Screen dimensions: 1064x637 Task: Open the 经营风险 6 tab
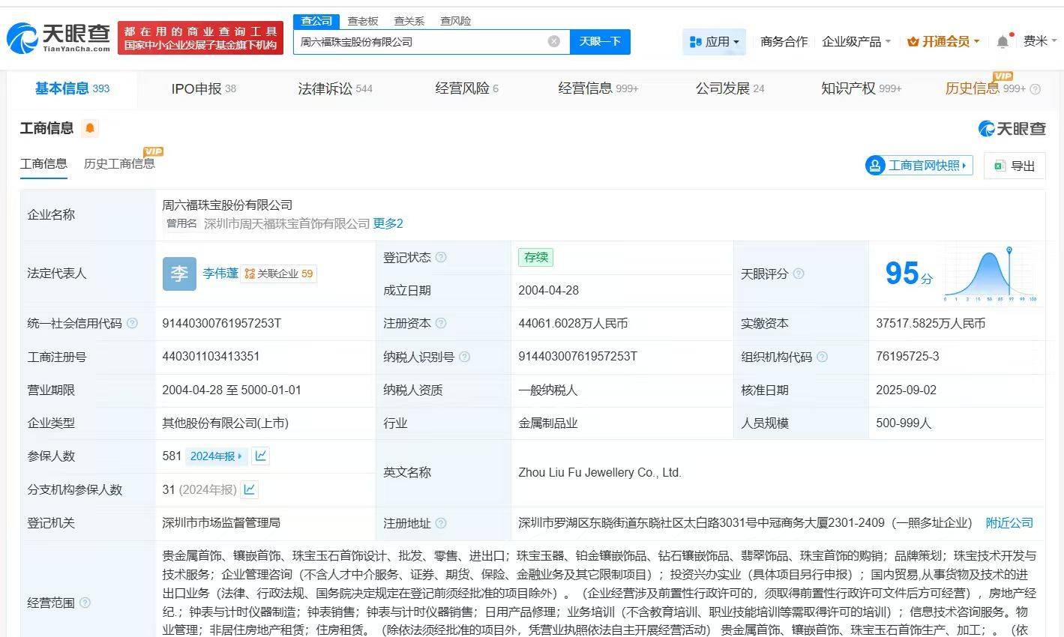coord(466,88)
